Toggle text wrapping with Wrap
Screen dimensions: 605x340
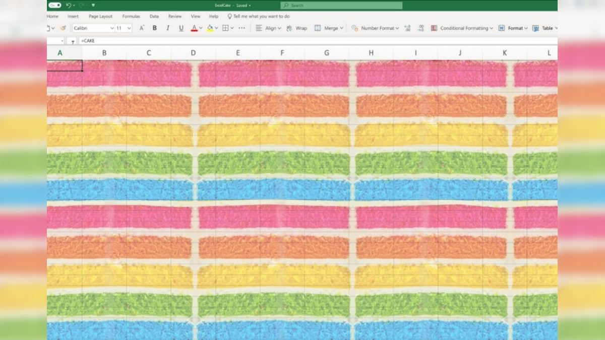coord(298,28)
